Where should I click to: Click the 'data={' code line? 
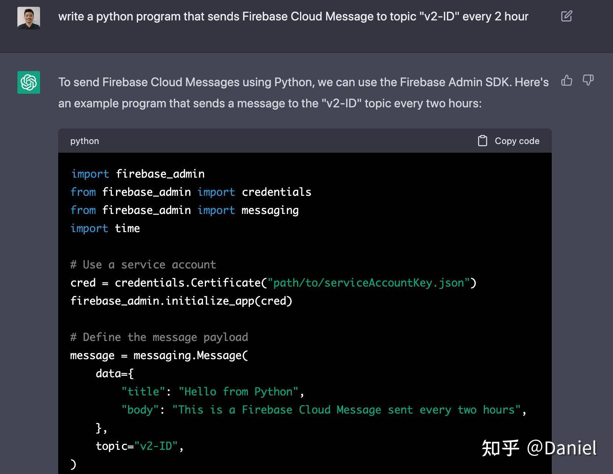[115, 373]
